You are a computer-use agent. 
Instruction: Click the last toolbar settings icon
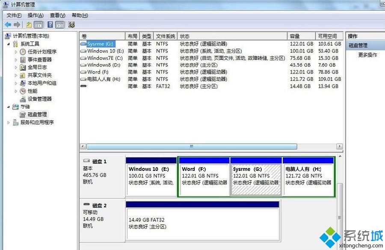tap(71, 24)
